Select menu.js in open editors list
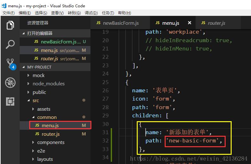The width and height of the screenshot is (251, 164). (55, 50)
